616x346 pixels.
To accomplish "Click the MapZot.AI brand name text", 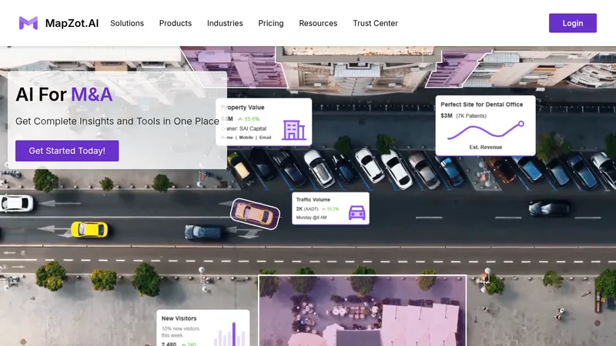I will (72, 23).
